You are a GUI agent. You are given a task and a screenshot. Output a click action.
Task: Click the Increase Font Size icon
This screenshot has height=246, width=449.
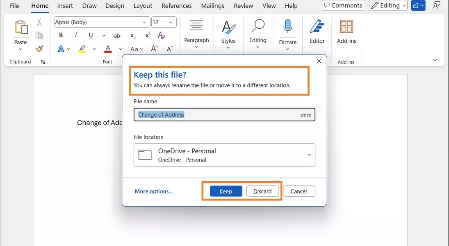(154, 49)
